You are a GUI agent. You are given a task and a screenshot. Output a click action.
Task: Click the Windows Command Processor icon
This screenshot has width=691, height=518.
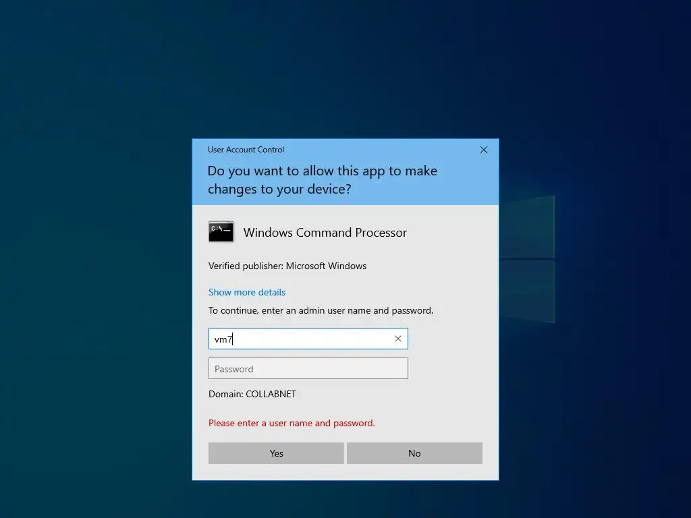pyautogui.click(x=221, y=232)
